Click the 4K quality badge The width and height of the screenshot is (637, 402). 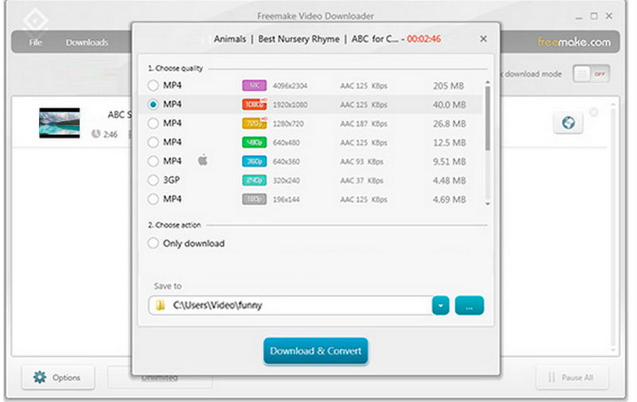tap(253, 85)
